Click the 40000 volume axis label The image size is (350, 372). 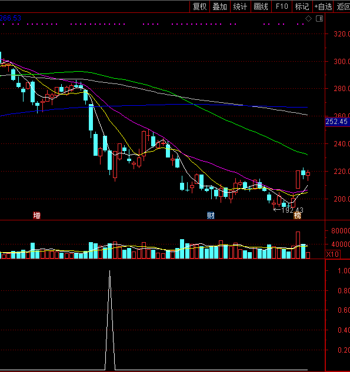pyautogui.click(x=340, y=244)
